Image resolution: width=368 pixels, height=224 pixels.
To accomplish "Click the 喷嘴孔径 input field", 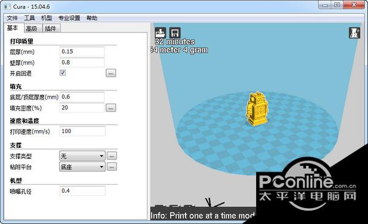I will [x=82, y=191].
